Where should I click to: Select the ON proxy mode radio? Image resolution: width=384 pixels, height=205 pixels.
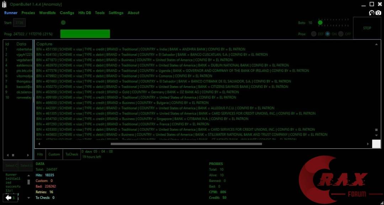click(x=328, y=34)
